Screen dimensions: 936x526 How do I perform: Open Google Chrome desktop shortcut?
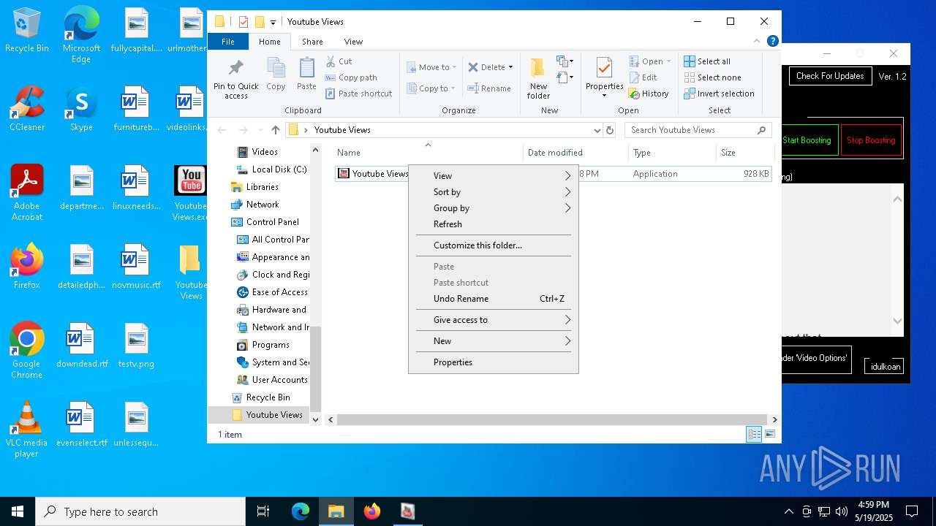point(27,351)
